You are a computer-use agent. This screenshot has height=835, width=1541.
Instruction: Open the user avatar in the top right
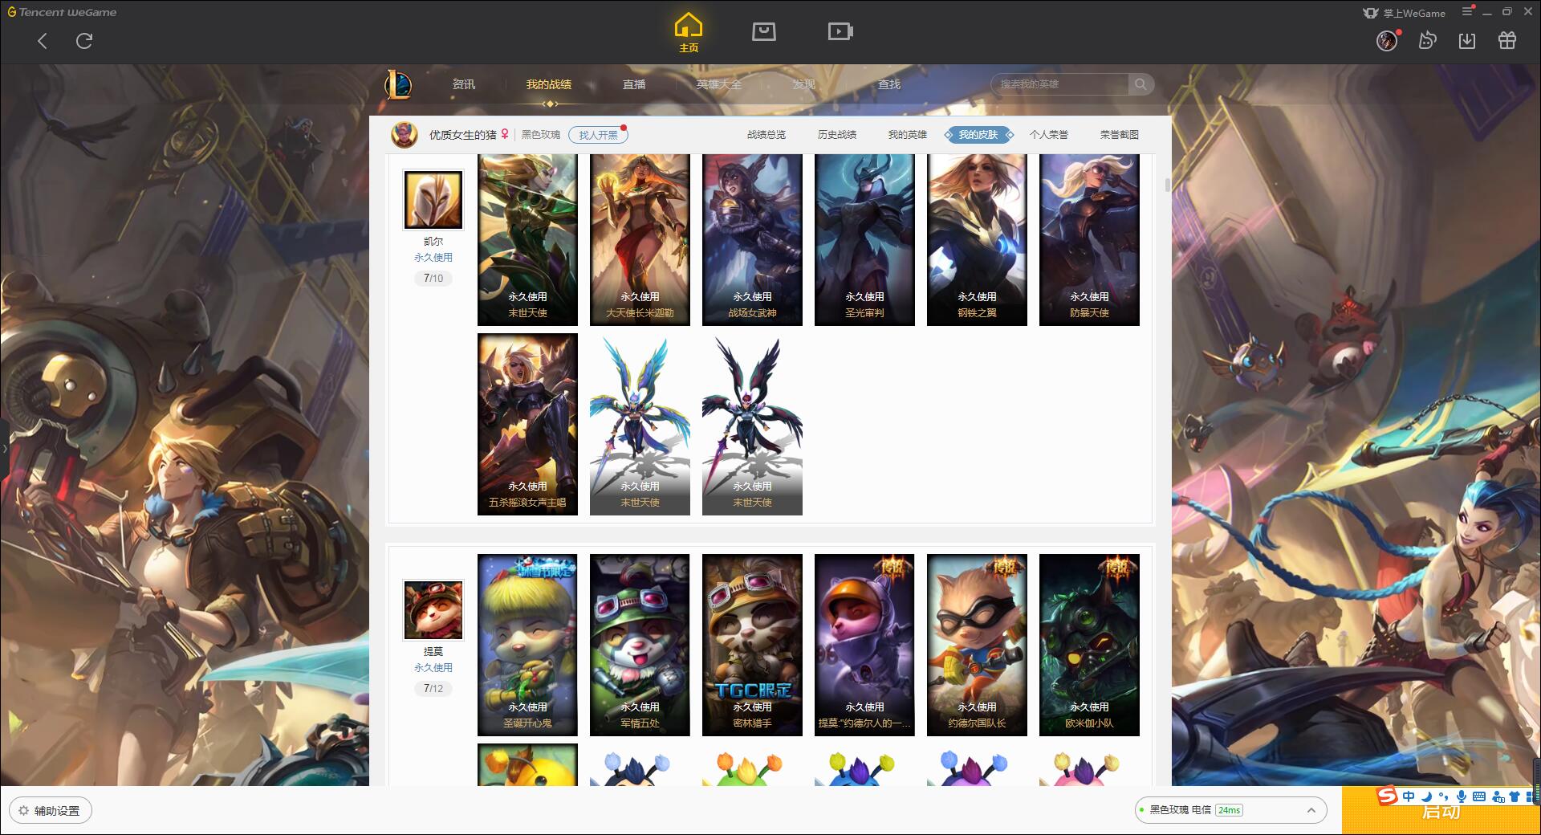1387,41
